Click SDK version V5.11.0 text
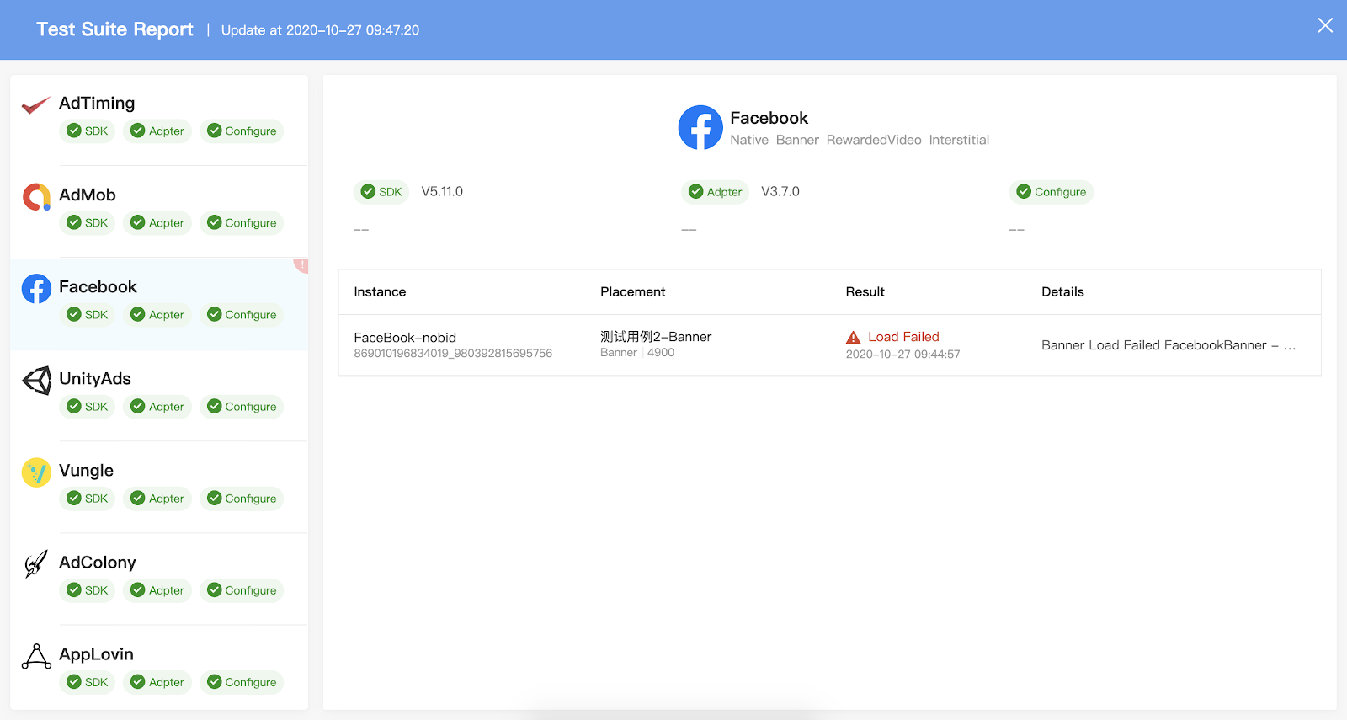Screen dimensions: 1347x720 pos(442,191)
